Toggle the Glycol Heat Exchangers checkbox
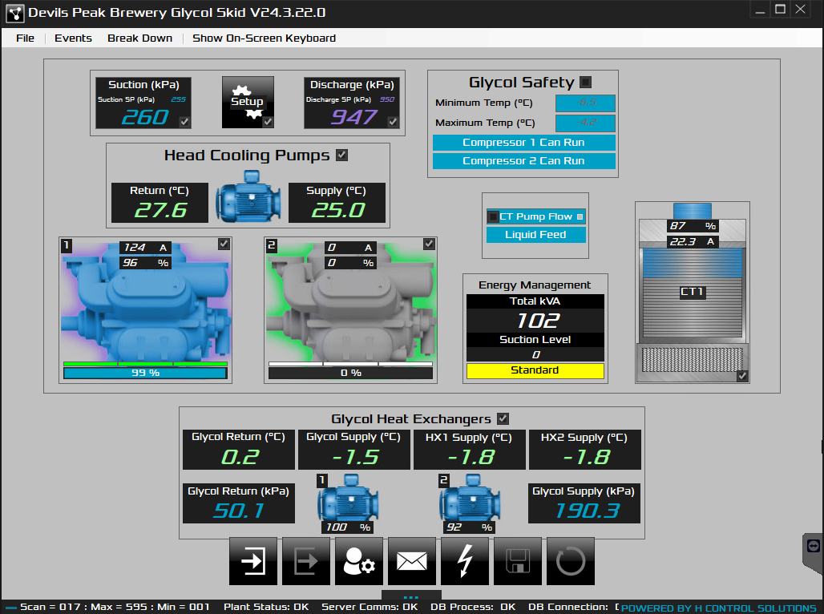The width and height of the screenshot is (824, 614). (x=503, y=418)
